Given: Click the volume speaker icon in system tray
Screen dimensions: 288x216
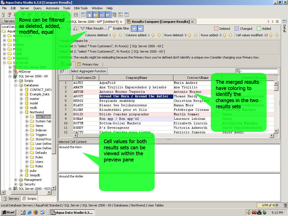Looking at the screenshot, I should [x=248, y=212].
